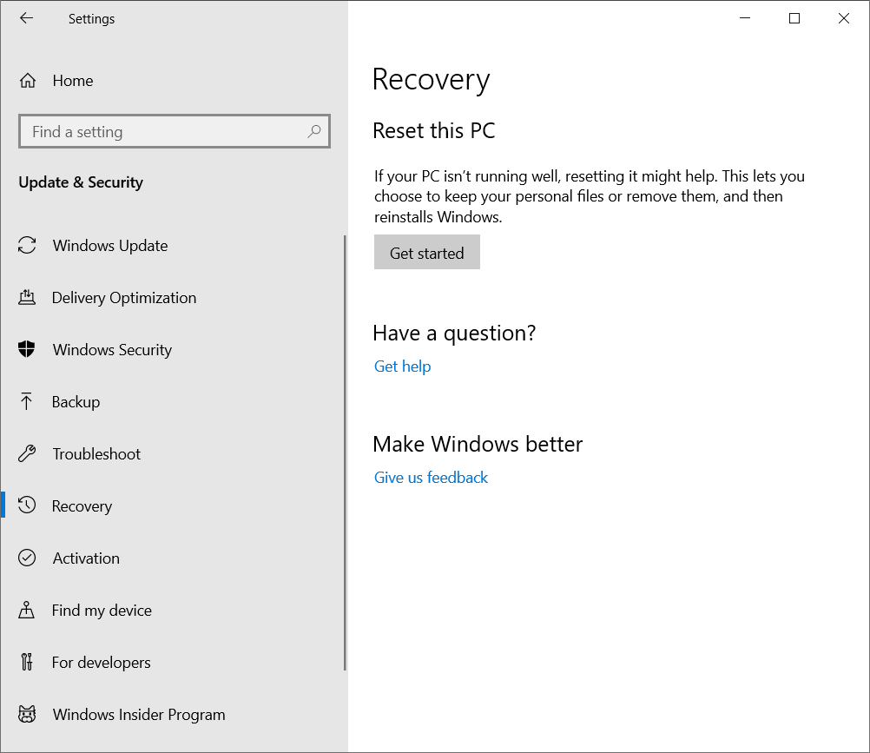
Task: Open the Backup label in sidebar
Action: coord(76,402)
